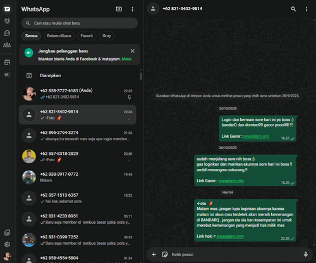The image size is (316, 263).
Task: Click the Diarsipkan archive icon
Action: [x=29, y=75]
